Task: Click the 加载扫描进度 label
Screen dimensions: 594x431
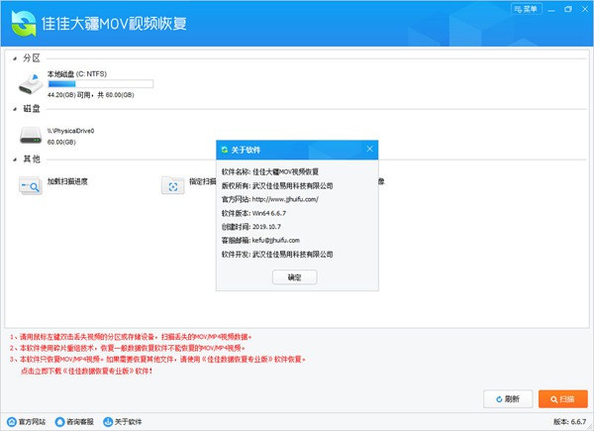Action: pyautogui.click(x=67, y=181)
